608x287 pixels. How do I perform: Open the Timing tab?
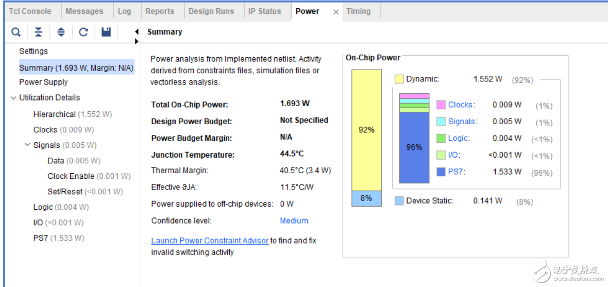pos(358,11)
